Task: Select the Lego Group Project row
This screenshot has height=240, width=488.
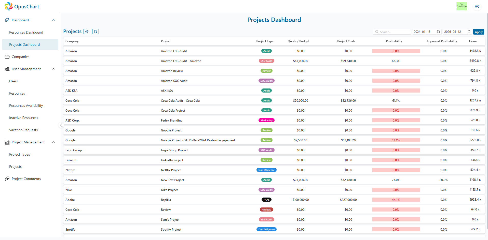Action: click(x=274, y=150)
